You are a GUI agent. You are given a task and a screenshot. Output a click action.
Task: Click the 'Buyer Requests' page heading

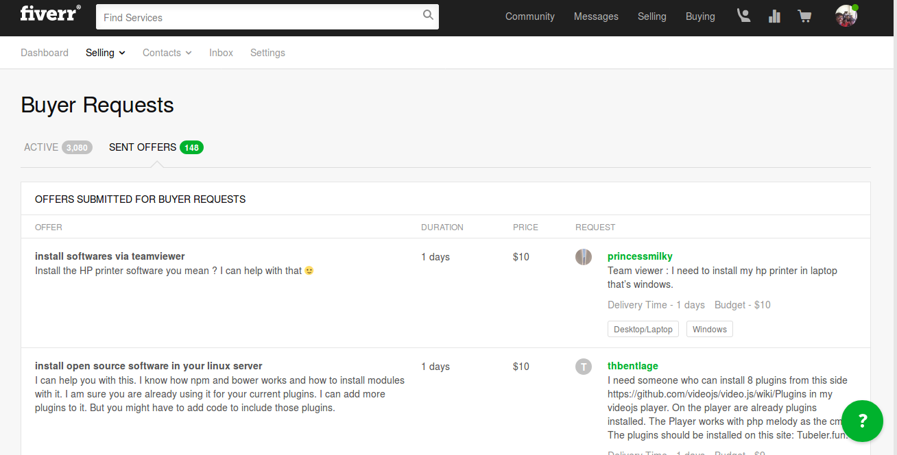pyautogui.click(x=97, y=105)
